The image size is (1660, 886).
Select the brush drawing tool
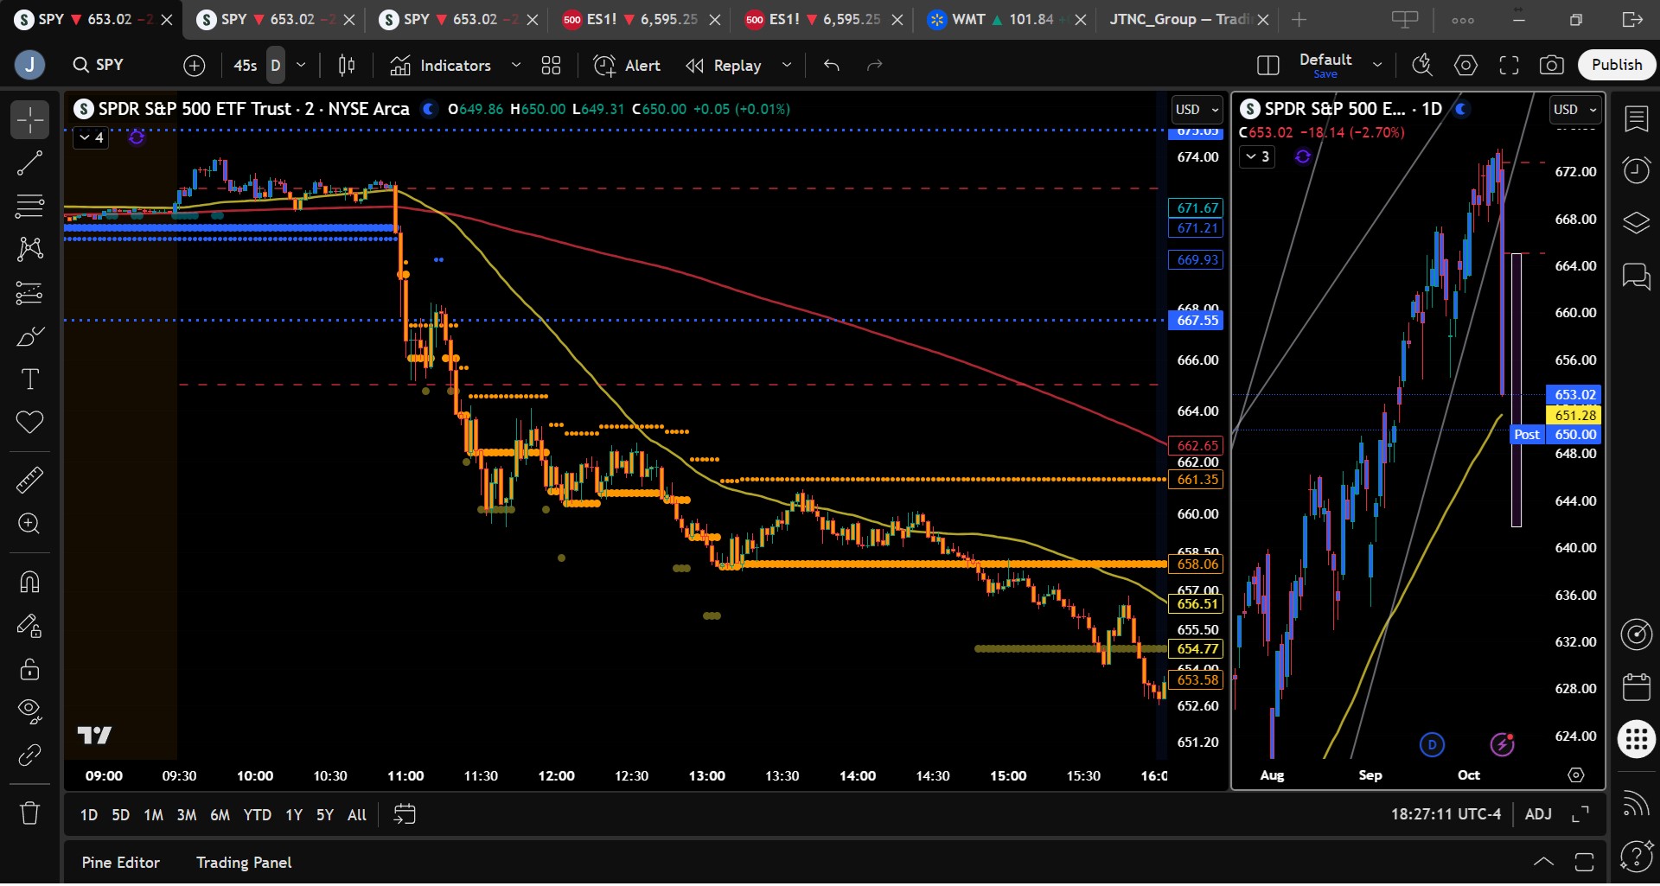pyautogui.click(x=29, y=336)
